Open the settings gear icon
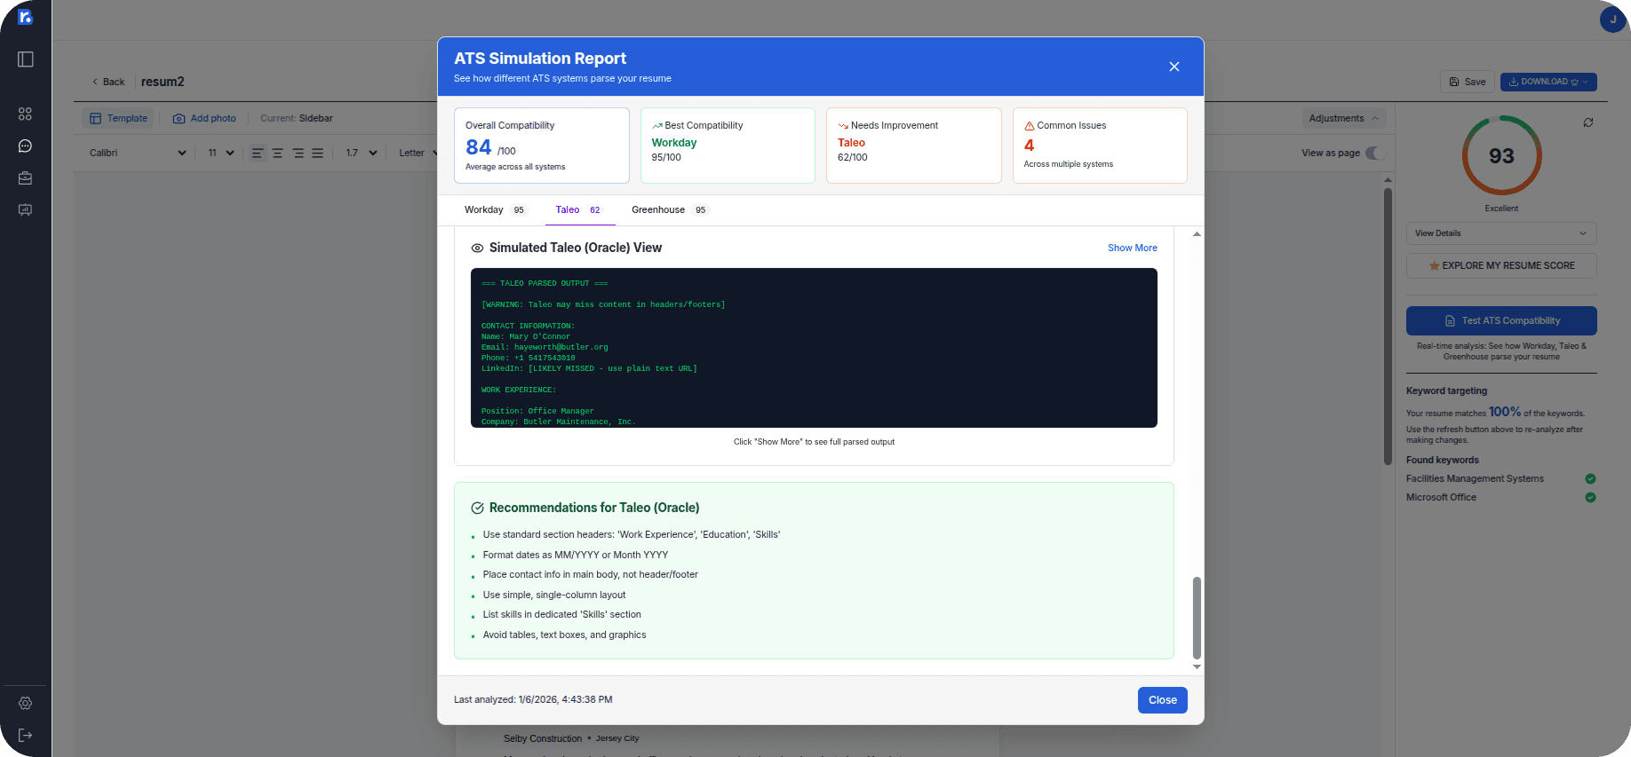1631x757 pixels. click(25, 703)
